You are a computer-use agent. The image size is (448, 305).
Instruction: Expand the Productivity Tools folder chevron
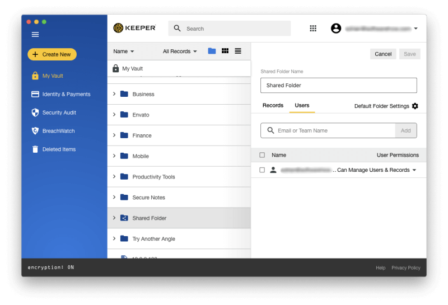click(x=114, y=176)
